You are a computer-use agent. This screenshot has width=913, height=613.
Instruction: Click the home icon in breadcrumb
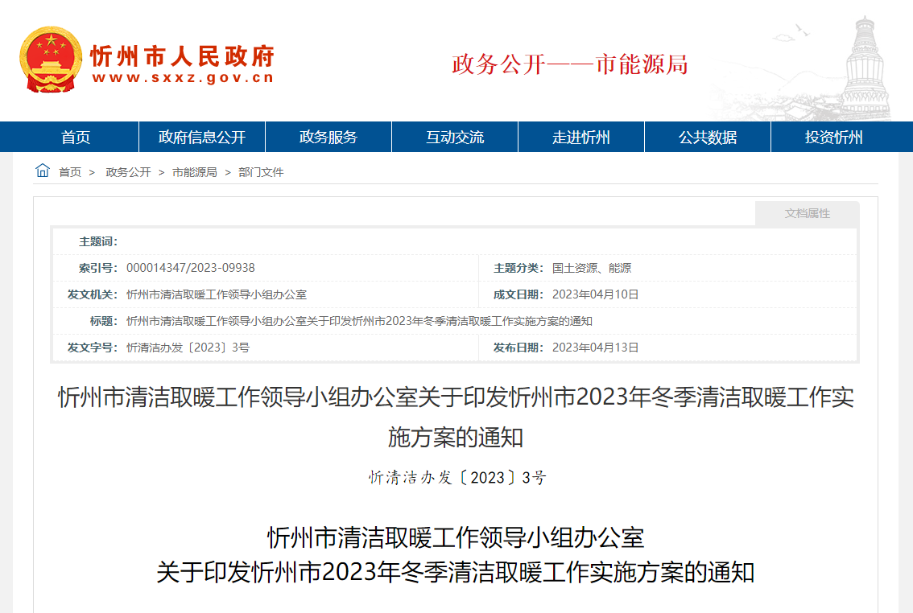tap(43, 171)
